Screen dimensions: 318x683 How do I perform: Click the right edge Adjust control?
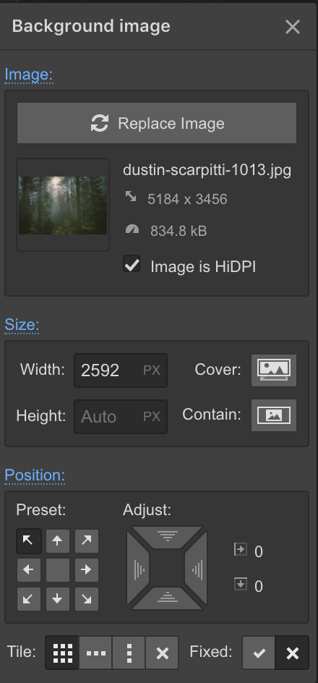point(197,569)
